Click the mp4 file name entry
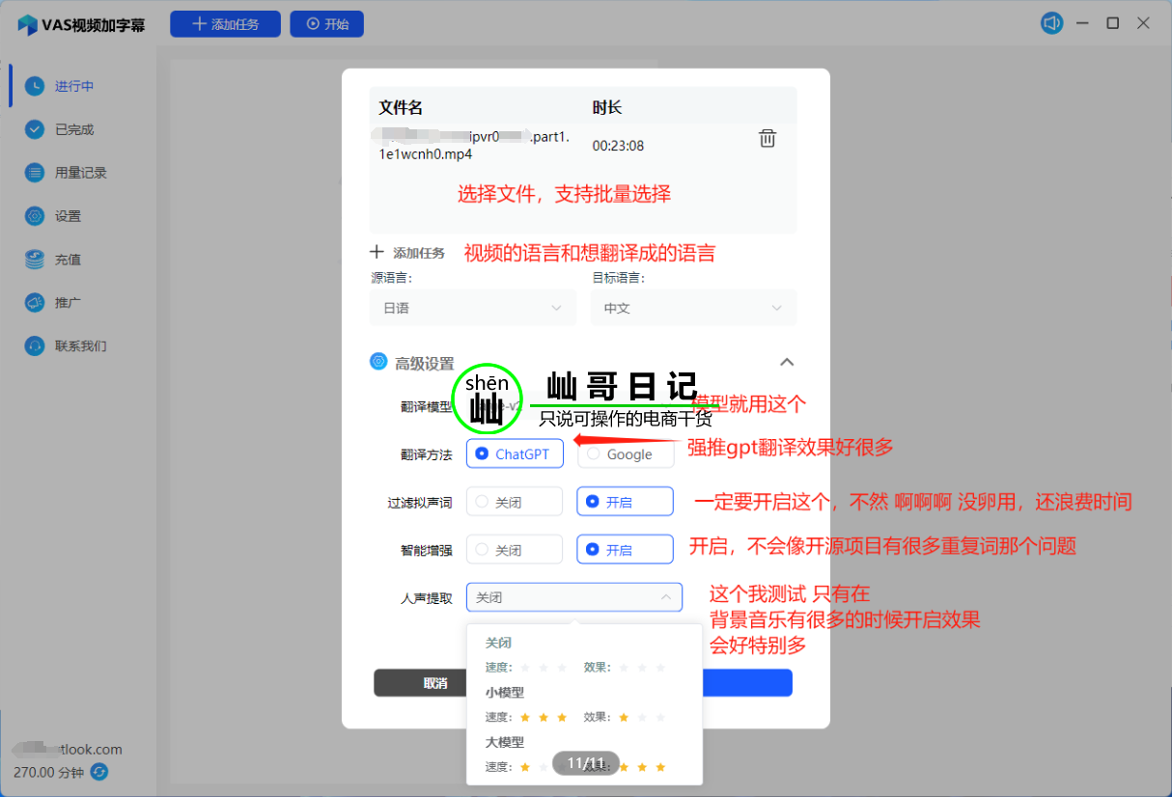The width and height of the screenshot is (1172, 797). (x=474, y=145)
